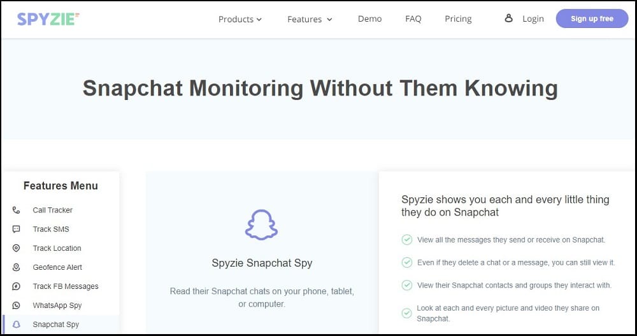Click the Spyzie logo
This screenshot has height=336, width=637.
click(48, 18)
